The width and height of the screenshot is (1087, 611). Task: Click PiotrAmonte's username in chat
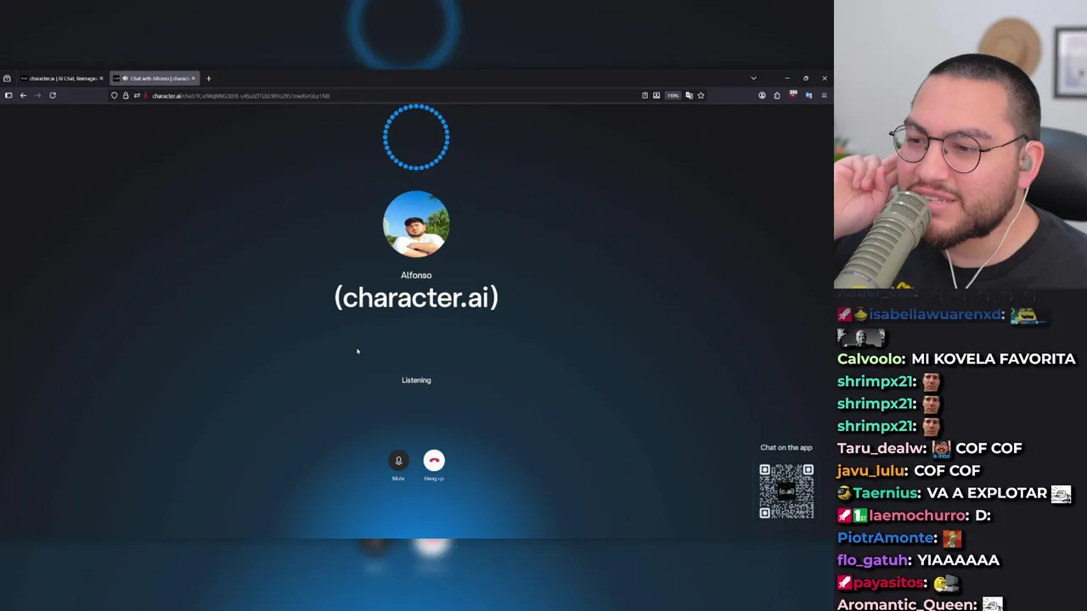pyautogui.click(x=887, y=537)
